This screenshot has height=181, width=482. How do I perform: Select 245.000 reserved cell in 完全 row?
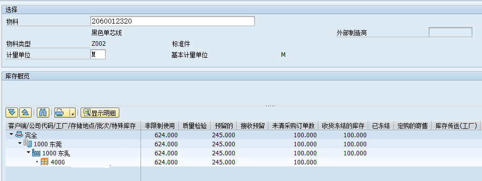point(224,135)
